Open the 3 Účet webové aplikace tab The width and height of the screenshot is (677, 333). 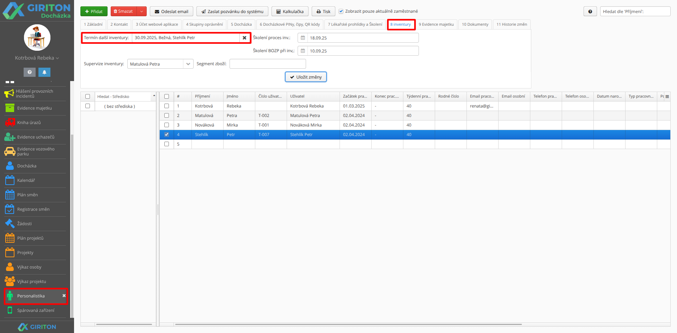157,24
